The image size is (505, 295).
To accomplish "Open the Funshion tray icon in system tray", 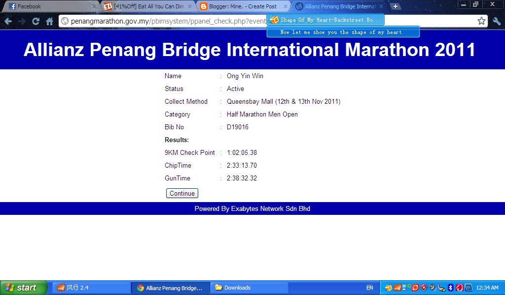I will click(x=397, y=288).
